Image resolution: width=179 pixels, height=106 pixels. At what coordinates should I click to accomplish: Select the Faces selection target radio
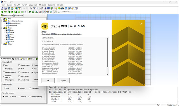click(x=11, y=97)
